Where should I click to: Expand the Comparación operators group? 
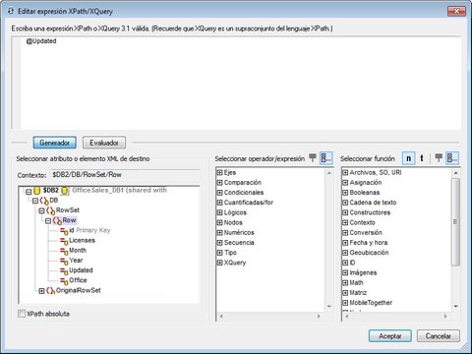point(220,183)
